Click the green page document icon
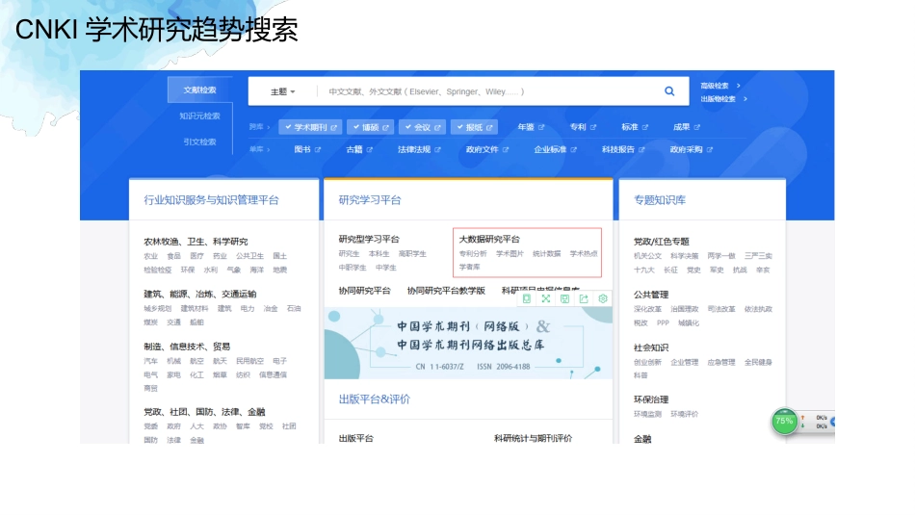Viewport: 915px width, 515px height. 526,298
